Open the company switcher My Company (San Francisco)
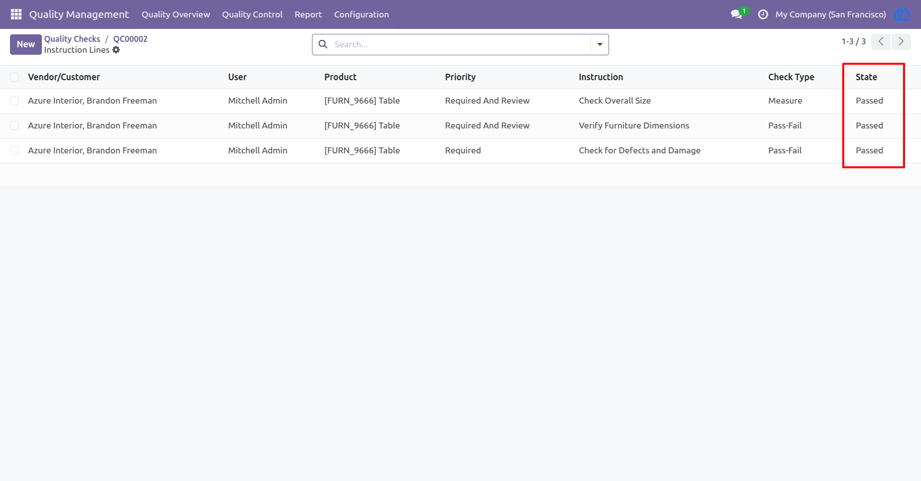The height and width of the screenshot is (481, 921). [x=830, y=14]
